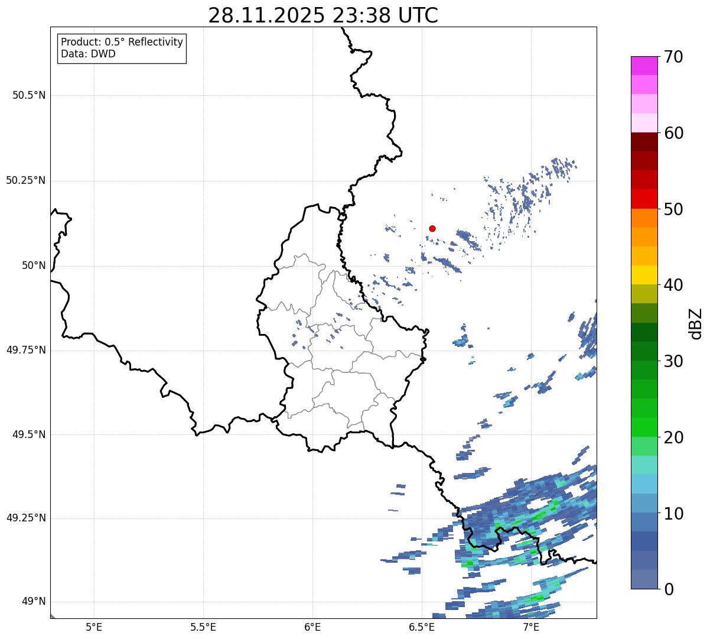
Task: Click the "49.5°N" latitude label
Action: pyautogui.click(x=29, y=434)
